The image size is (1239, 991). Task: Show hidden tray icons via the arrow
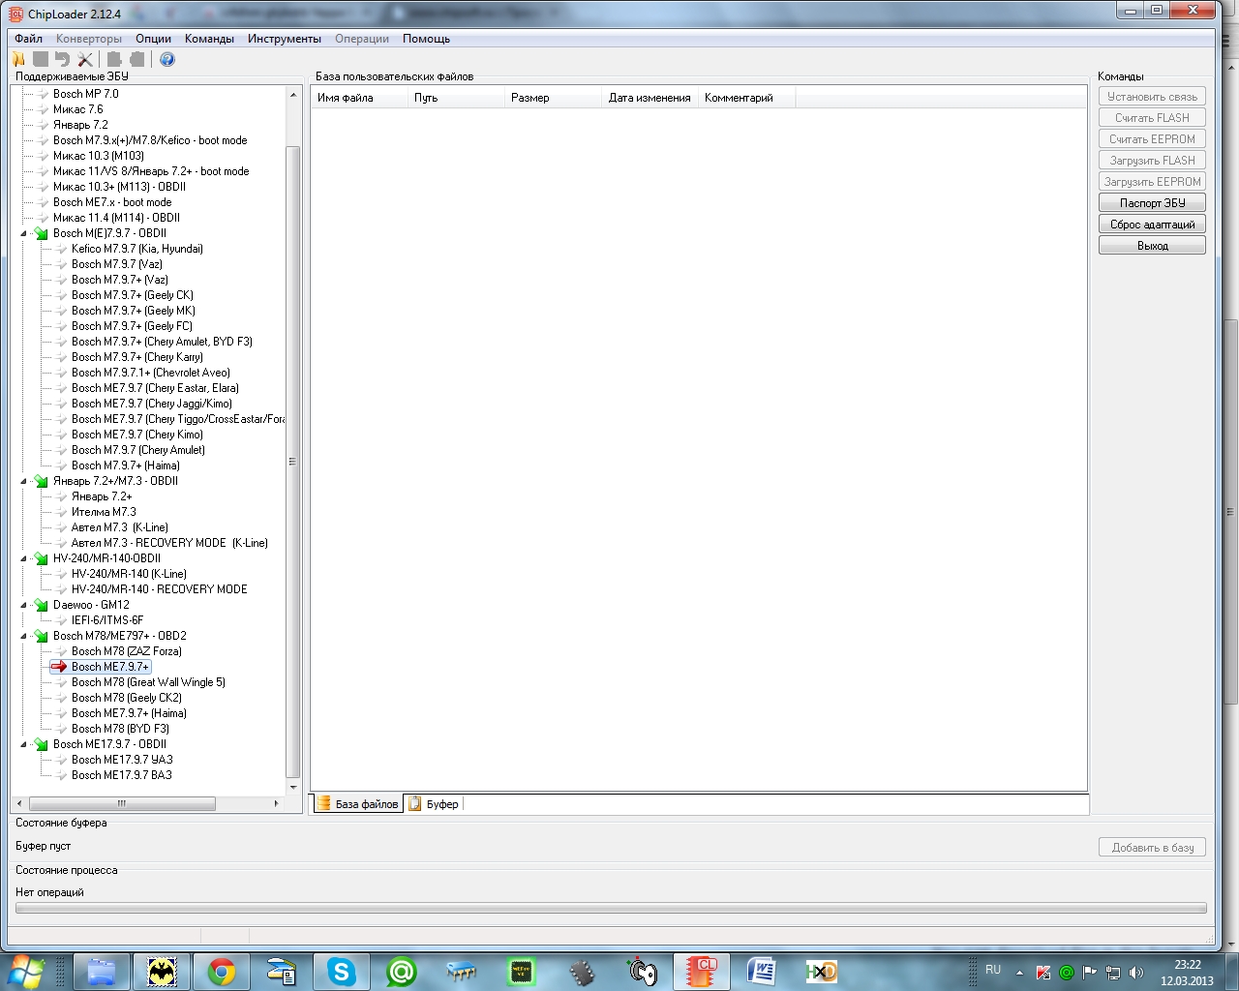pyautogui.click(x=1019, y=973)
